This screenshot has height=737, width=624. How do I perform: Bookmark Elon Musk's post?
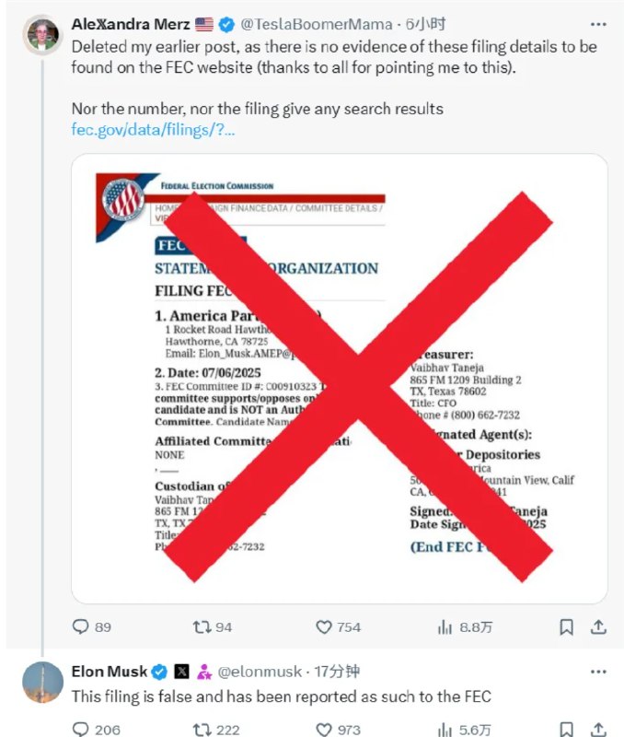click(x=566, y=730)
